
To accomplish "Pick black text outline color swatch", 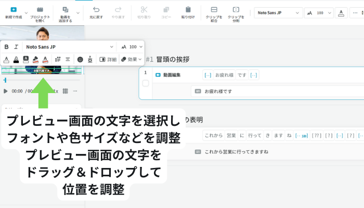I will 16,60.
